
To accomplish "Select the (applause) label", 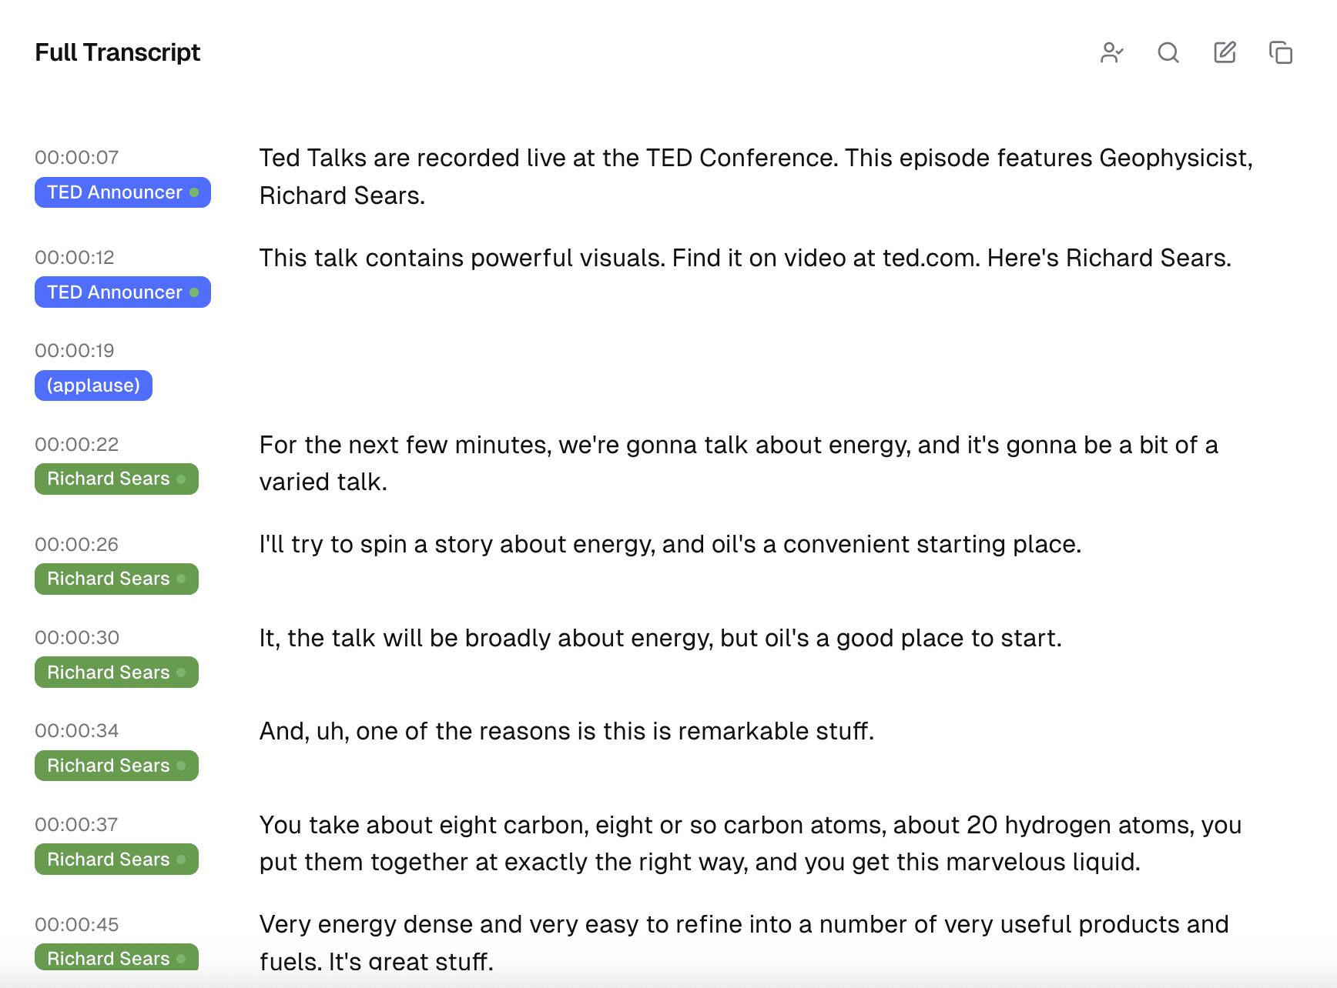I will pyautogui.click(x=93, y=386).
